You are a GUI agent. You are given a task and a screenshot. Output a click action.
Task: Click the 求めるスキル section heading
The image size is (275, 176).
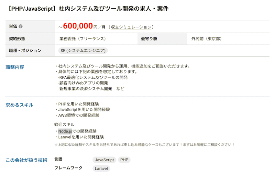point(20,105)
